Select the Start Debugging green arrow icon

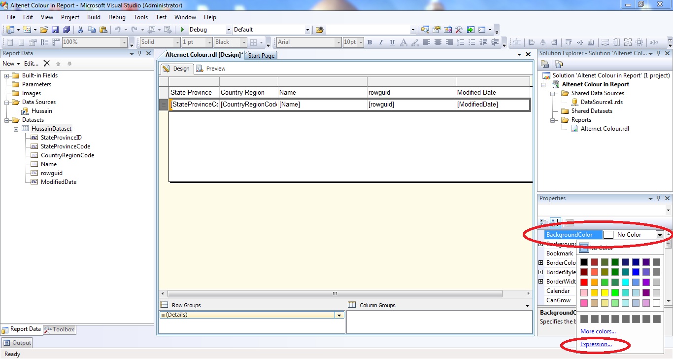coord(181,29)
